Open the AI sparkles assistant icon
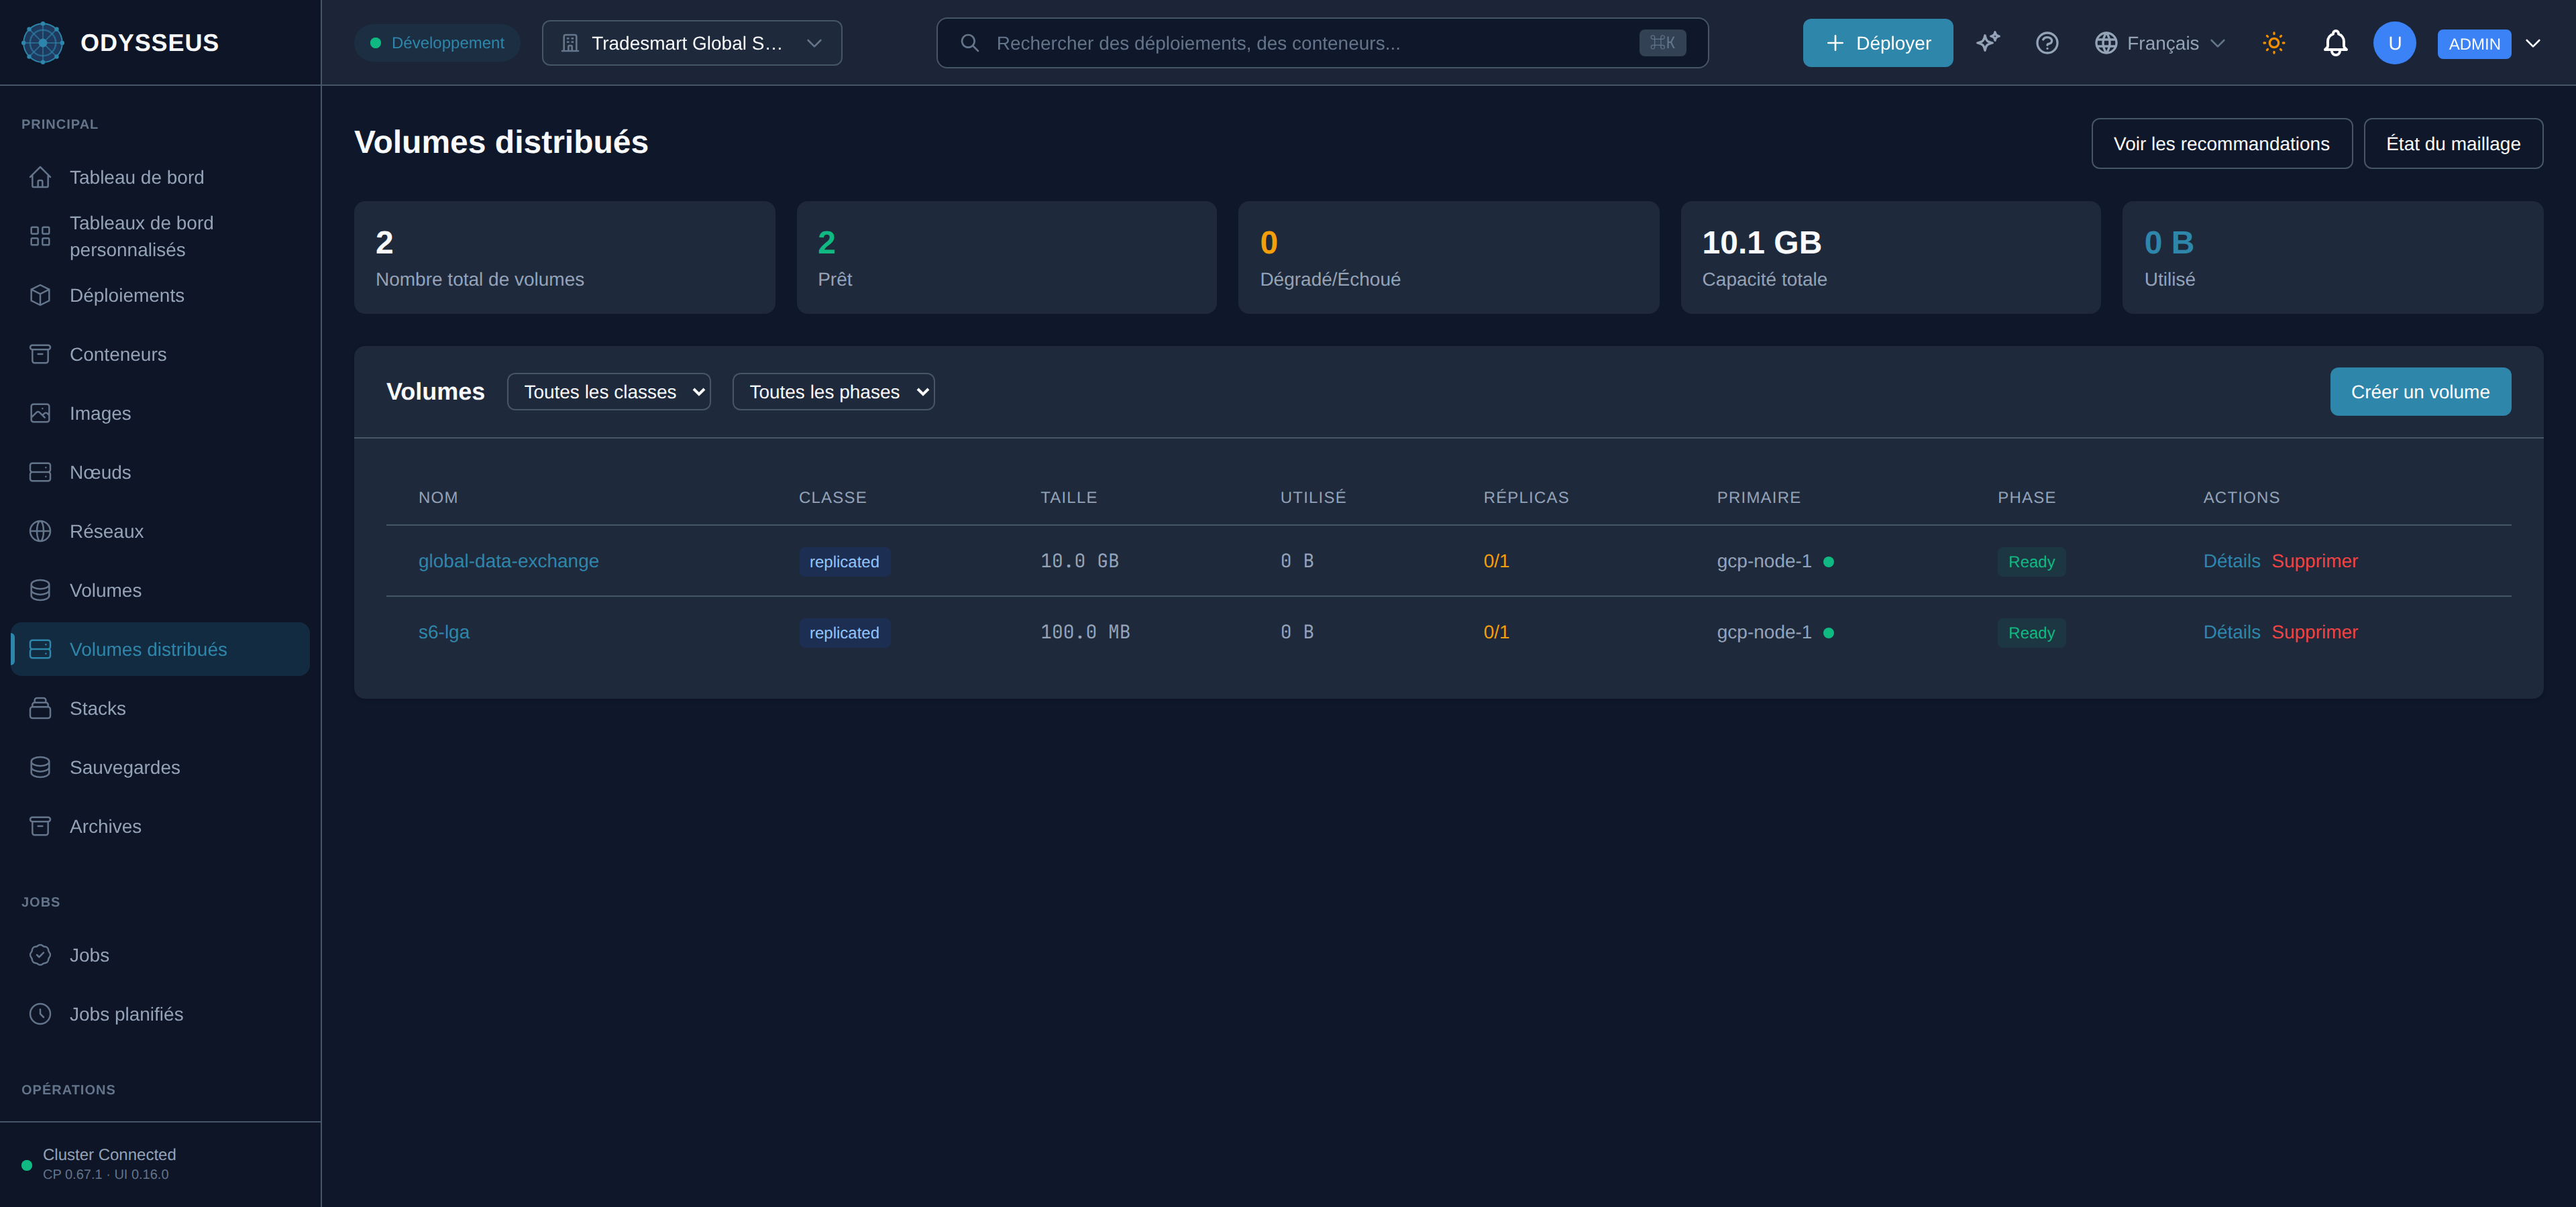 click(x=1988, y=43)
